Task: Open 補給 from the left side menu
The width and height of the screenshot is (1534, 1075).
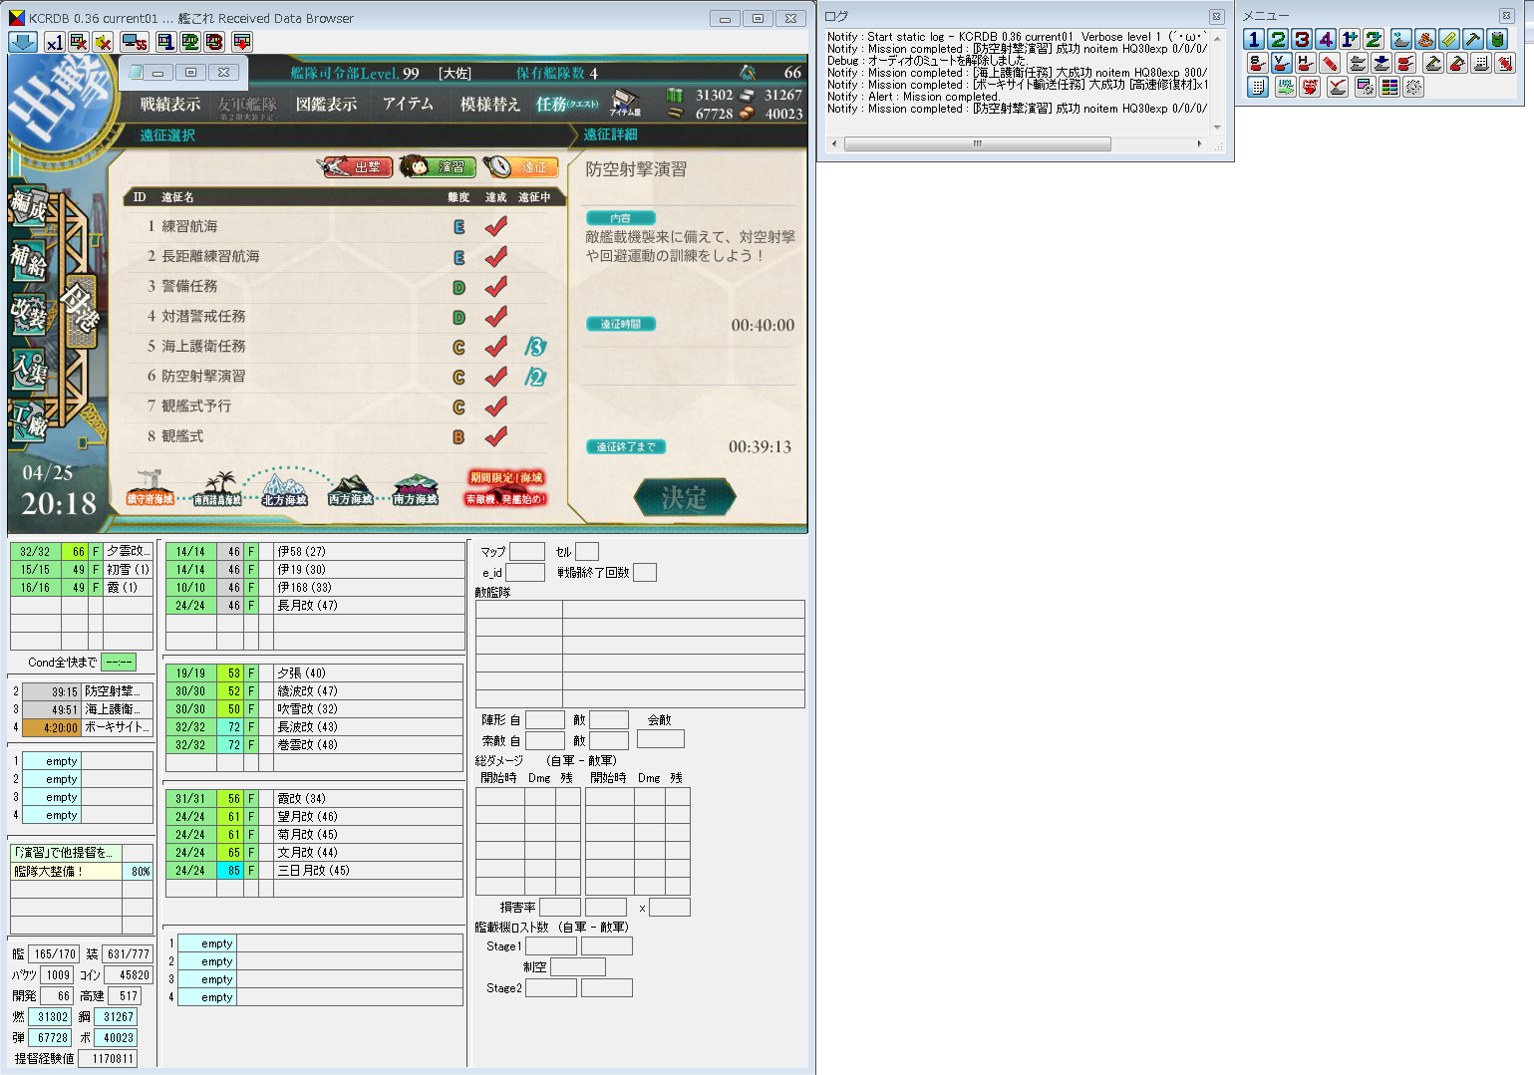Action: [29, 260]
